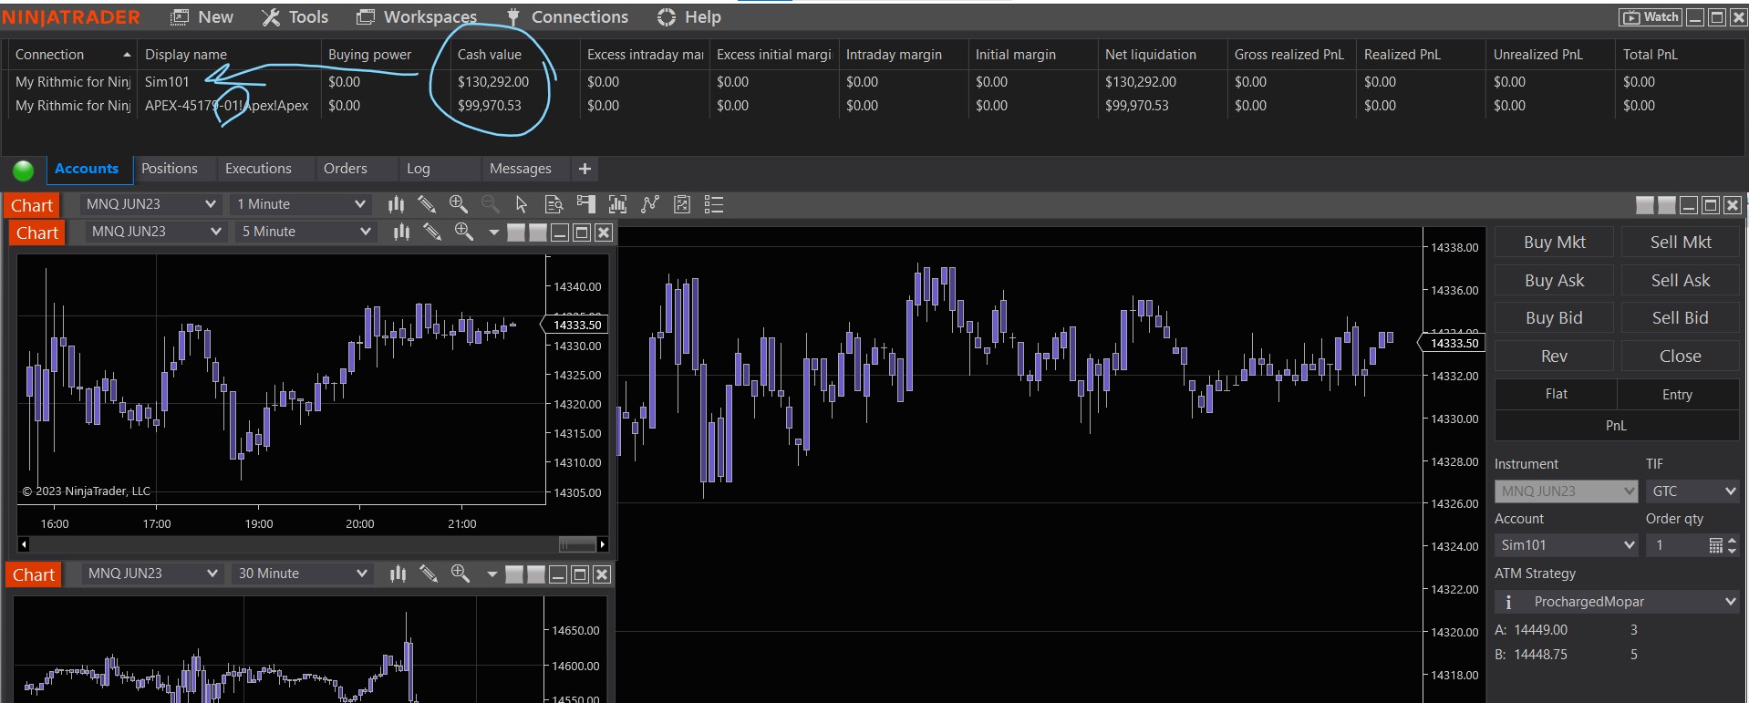Open 5 Minute interval dropdown

point(365,232)
